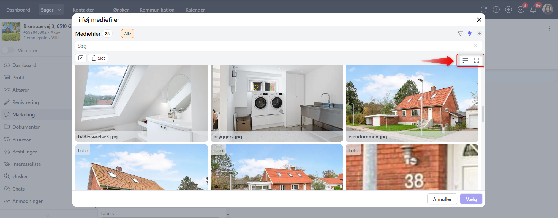Screen dimensions: 558x218
Task: Select the badeværelse3.jpg thumbnail
Action: [141, 104]
